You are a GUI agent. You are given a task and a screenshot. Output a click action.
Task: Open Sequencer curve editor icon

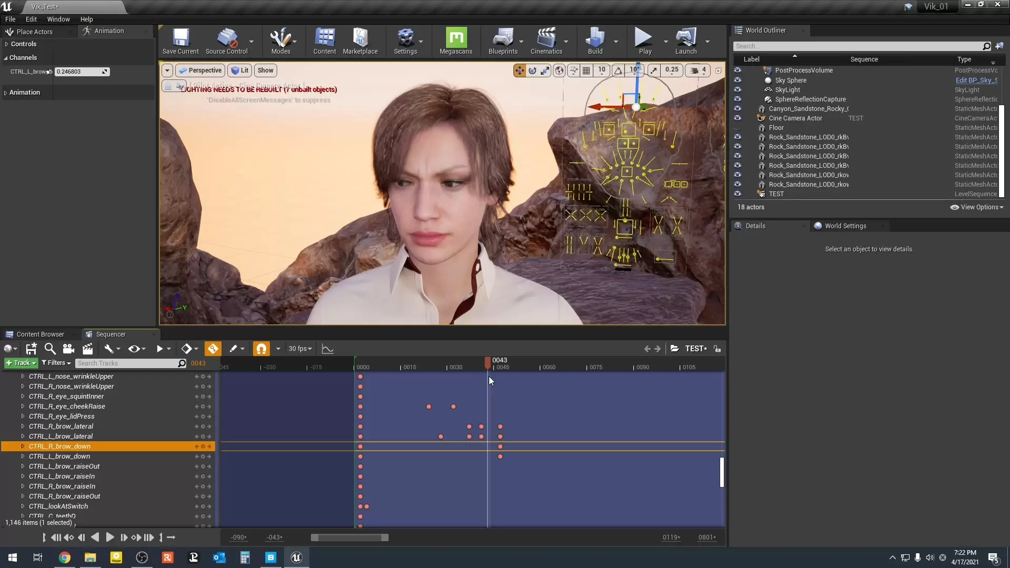pos(328,349)
